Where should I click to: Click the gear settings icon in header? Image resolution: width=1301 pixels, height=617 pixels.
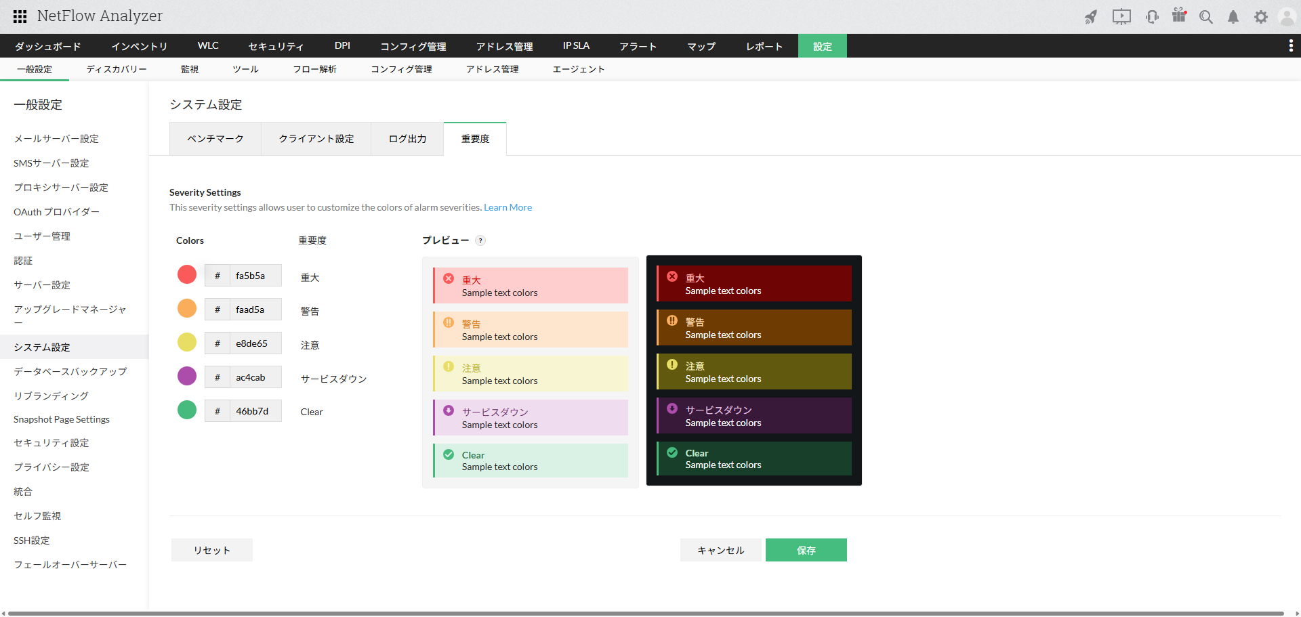[1260, 17]
